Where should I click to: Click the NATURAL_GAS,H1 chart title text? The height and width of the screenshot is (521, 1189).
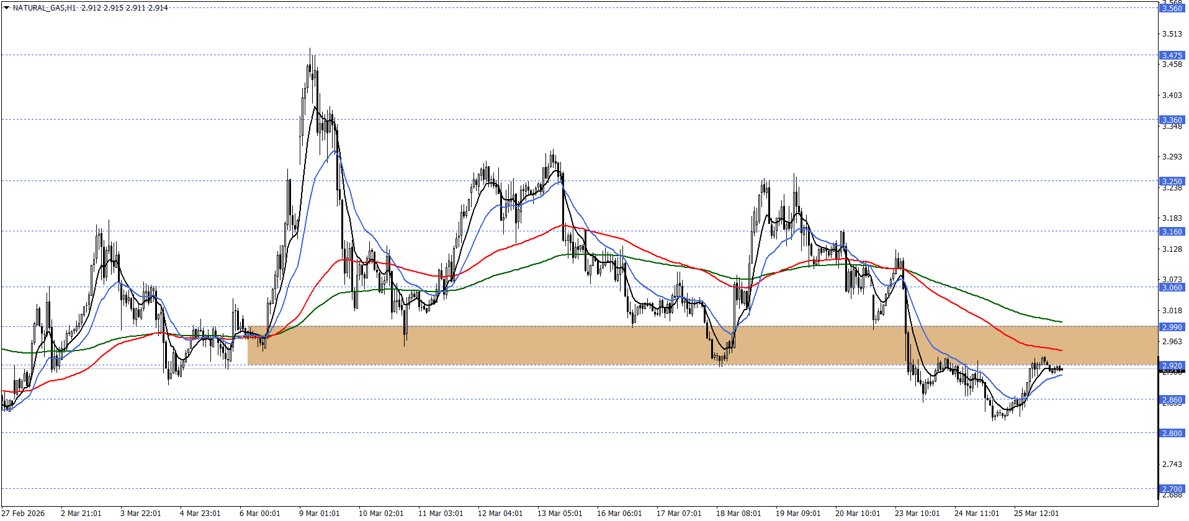[44, 8]
